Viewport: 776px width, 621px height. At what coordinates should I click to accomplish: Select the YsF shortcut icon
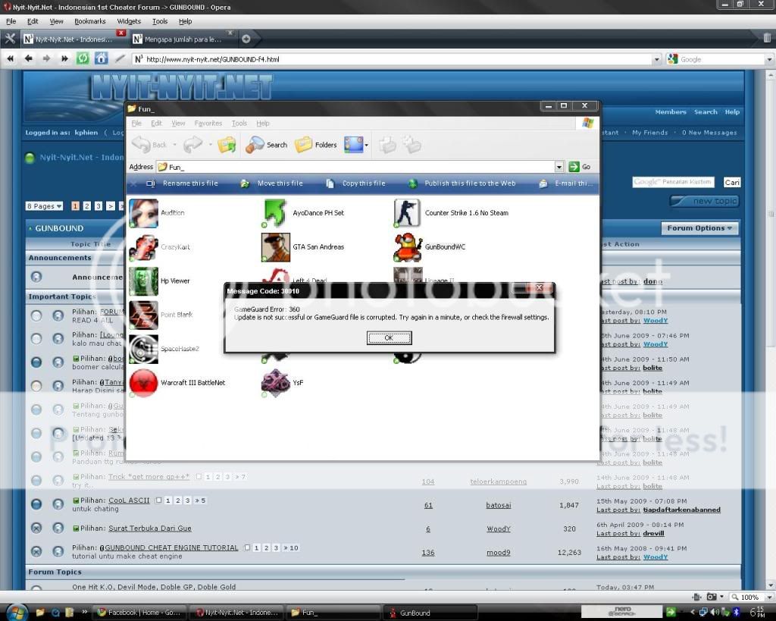pyautogui.click(x=275, y=383)
